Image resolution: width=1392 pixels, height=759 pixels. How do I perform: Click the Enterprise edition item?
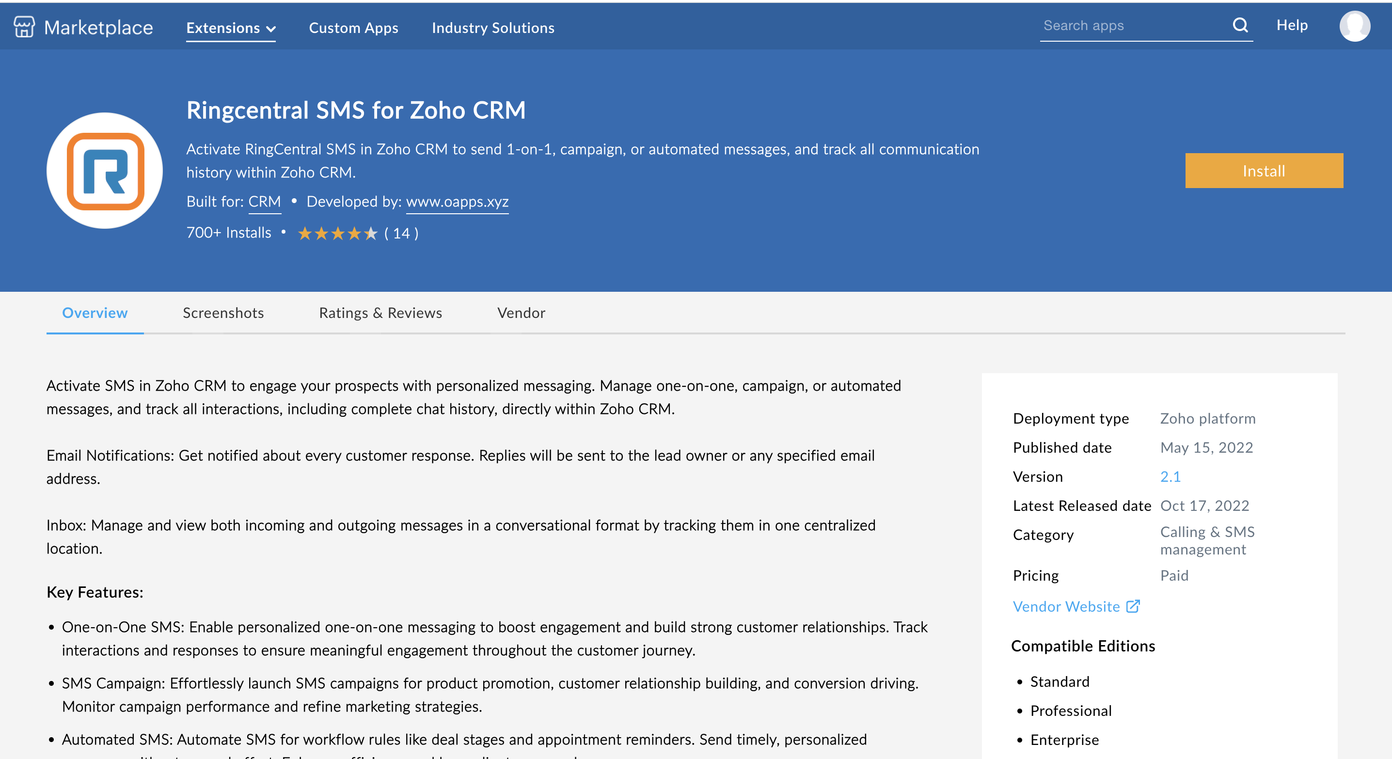(1064, 740)
